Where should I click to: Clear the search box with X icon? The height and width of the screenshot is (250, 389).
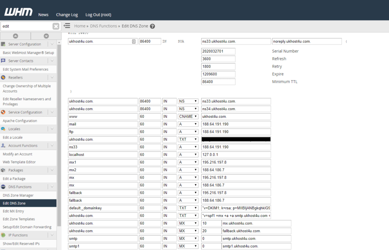(x=56, y=26)
